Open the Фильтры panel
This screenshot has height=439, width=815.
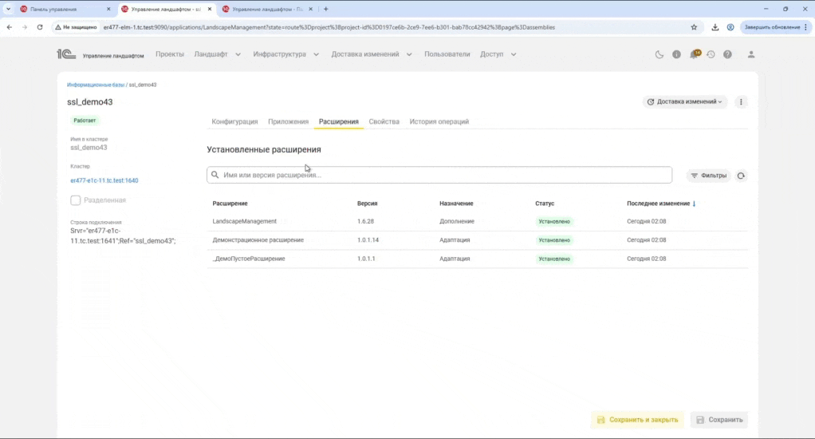[x=708, y=176]
